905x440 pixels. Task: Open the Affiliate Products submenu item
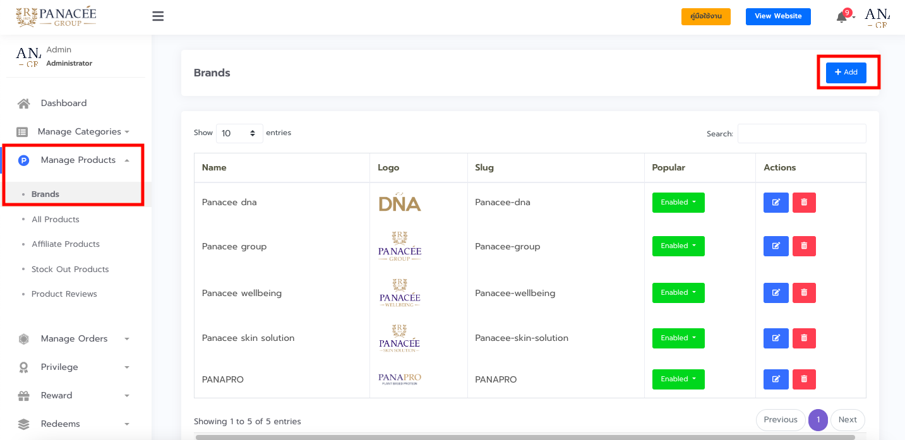(66, 244)
